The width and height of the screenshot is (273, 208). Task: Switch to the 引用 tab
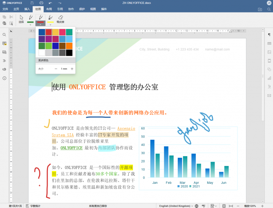pyautogui.click(x=60, y=9)
